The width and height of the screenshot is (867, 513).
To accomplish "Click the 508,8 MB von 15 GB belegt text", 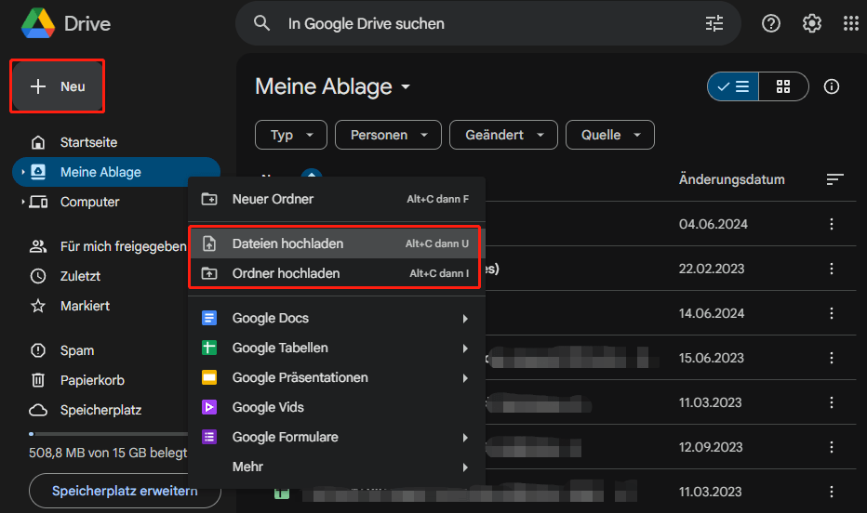I will pyautogui.click(x=108, y=453).
